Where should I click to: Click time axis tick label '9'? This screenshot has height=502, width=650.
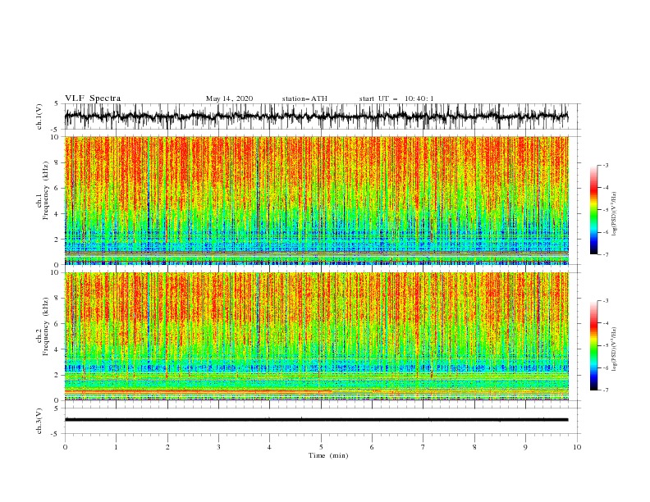coord(525,447)
